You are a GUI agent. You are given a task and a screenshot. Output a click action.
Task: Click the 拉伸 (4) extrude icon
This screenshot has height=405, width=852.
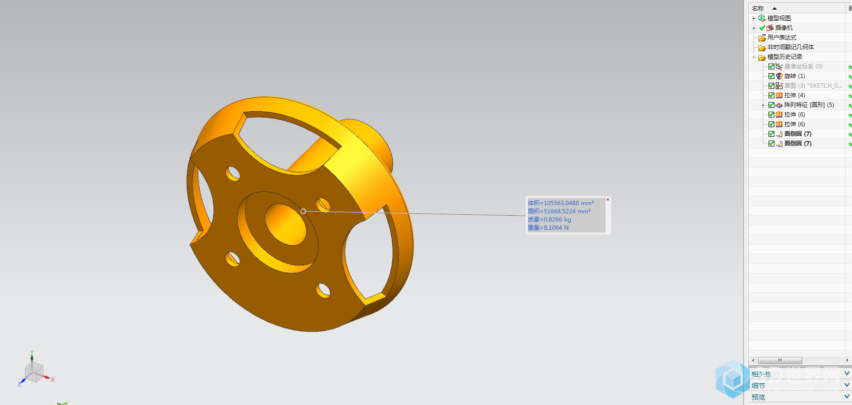[x=779, y=95]
